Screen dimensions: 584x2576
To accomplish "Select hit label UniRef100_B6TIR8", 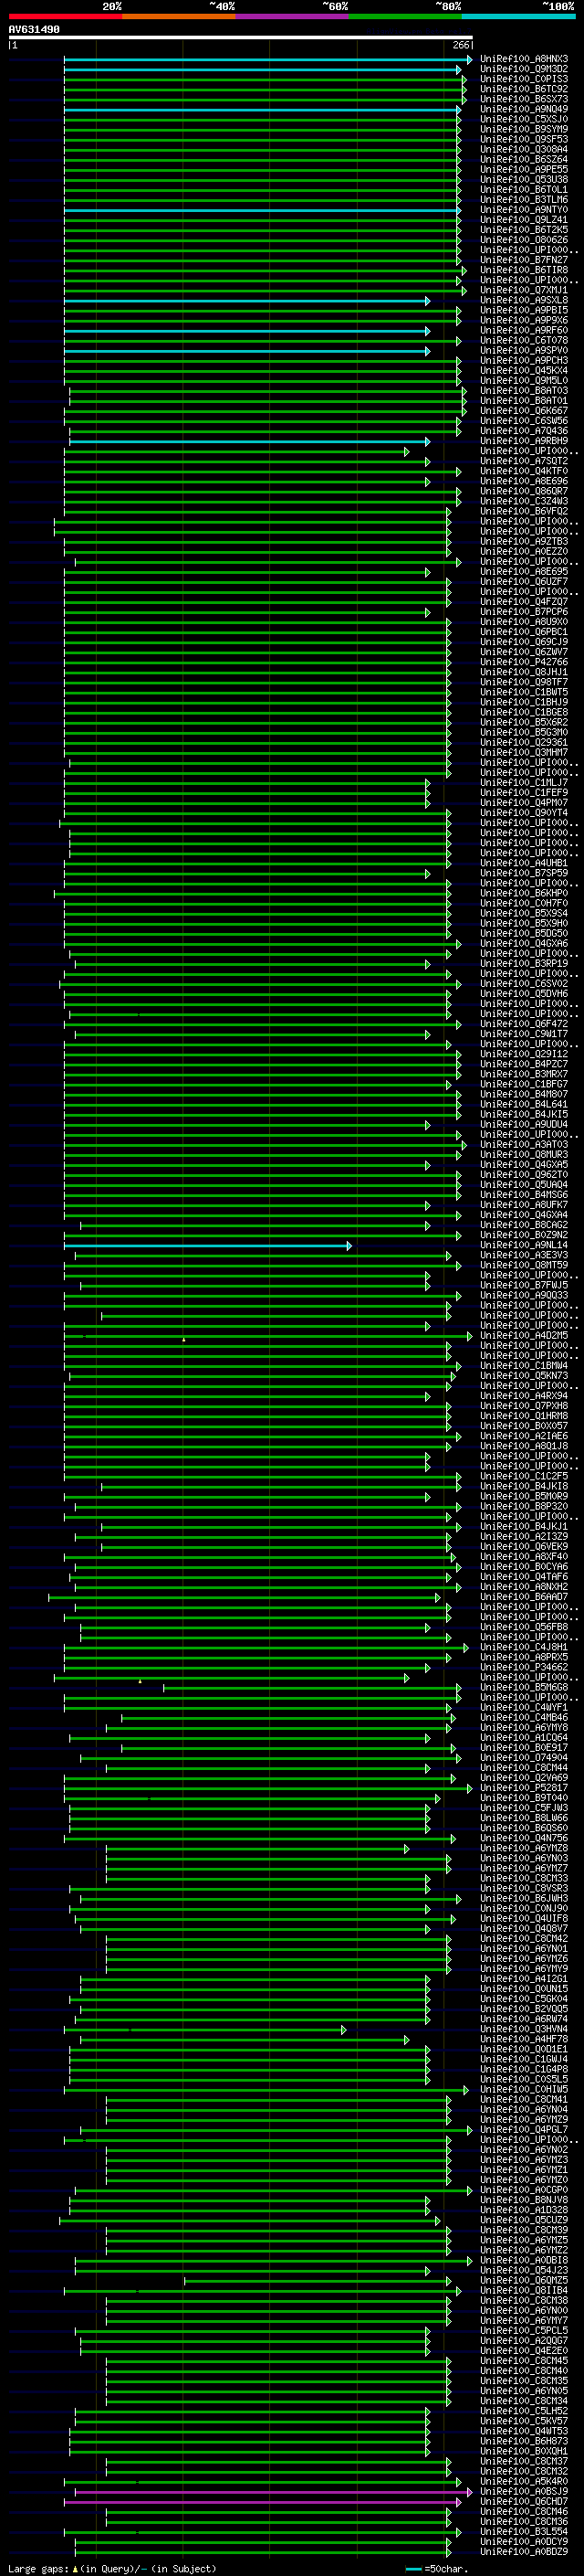I will pyautogui.click(x=524, y=270).
